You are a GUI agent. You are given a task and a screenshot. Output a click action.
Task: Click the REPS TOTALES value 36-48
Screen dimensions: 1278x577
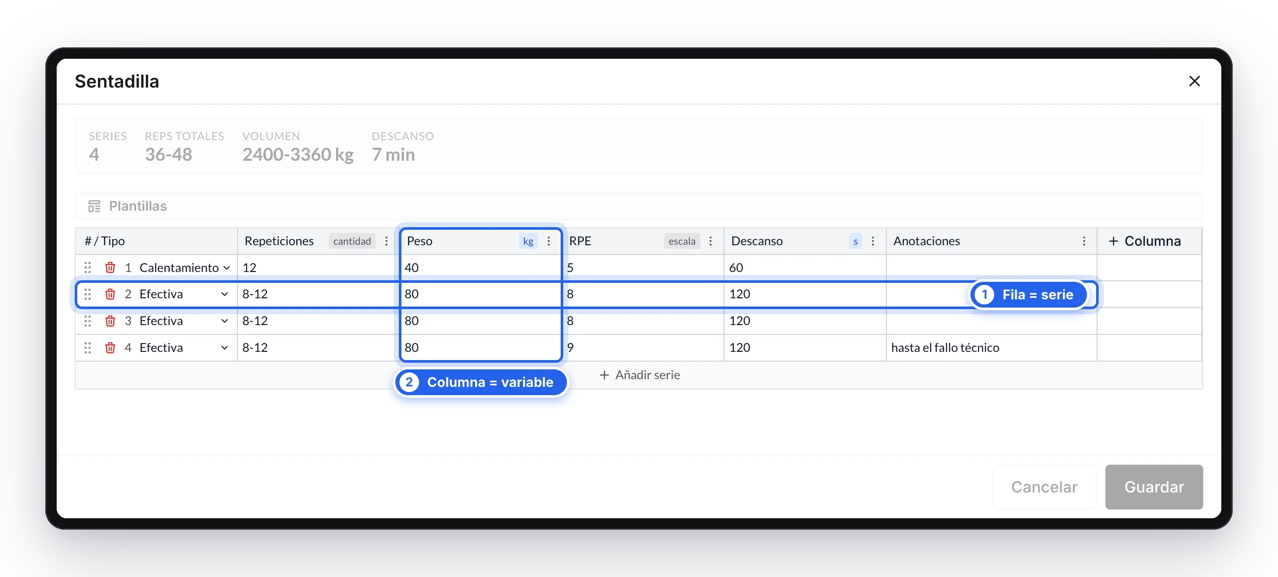[x=169, y=155]
